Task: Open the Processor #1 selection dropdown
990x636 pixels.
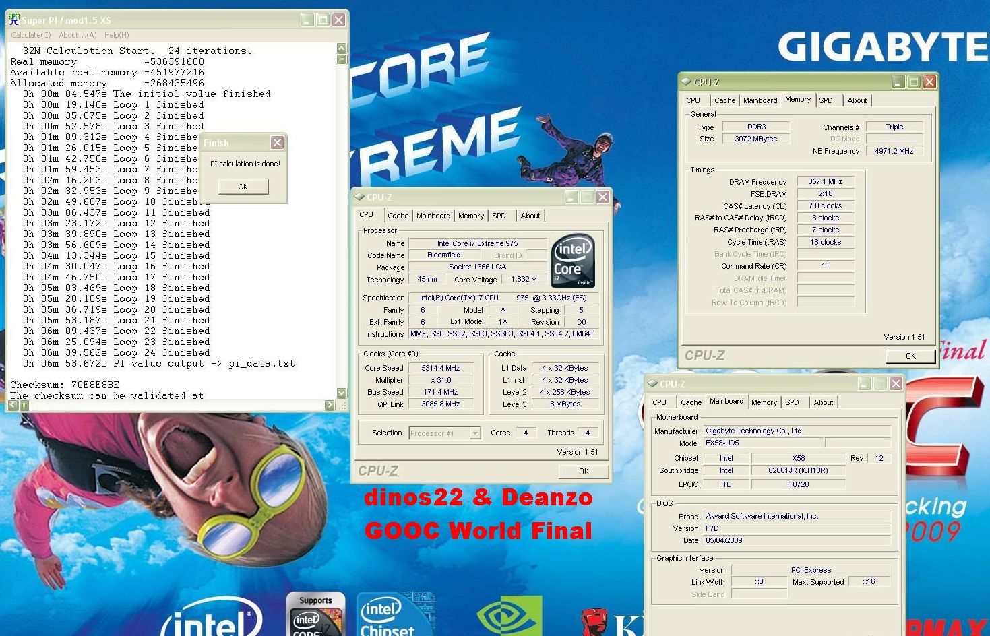Action: tap(475, 433)
